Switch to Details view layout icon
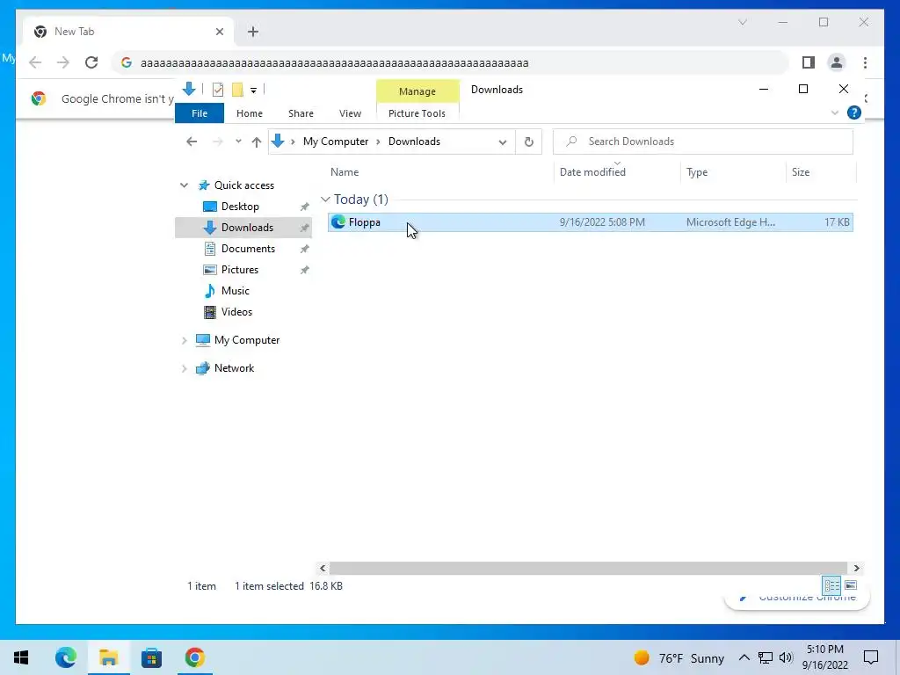Viewport: 900px width, 675px height. pos(831,585)
